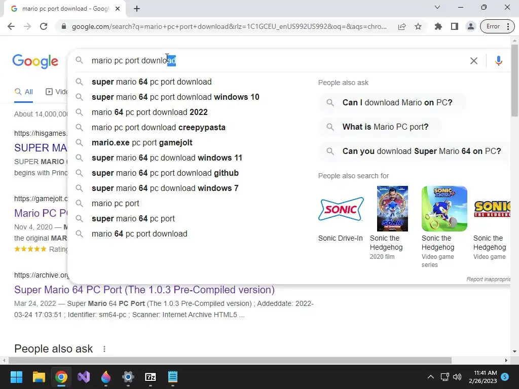
Task: Start voice search with the microphone icon
Action: click(x=499, y=61)
